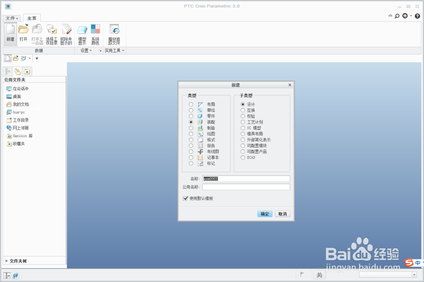The height and width of the screenshot is (282, 424).
Task: Click the 公用名称 input field
Action: tap(246, 187)
